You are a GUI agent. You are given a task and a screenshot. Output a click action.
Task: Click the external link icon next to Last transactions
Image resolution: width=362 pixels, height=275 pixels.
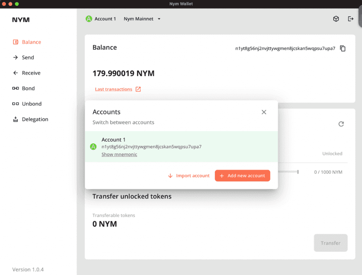pyautogui.click(x=138, y=90)
